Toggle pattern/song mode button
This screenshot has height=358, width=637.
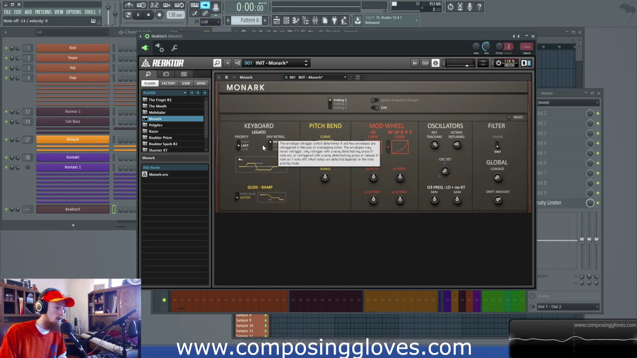128,15
